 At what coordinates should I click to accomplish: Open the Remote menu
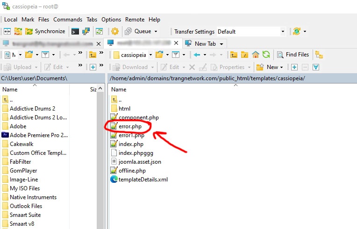click(x=135, y=20)
